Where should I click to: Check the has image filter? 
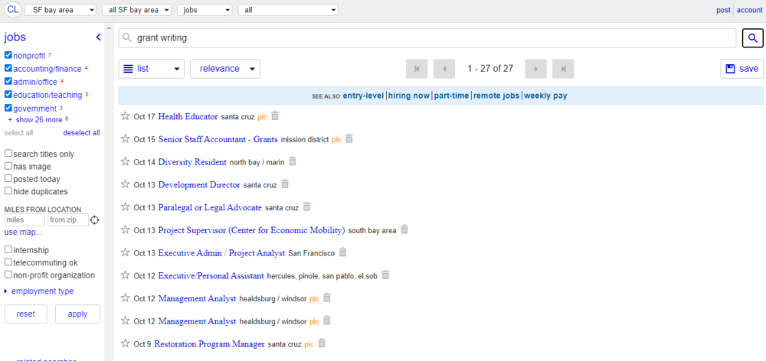click(8, 166)
